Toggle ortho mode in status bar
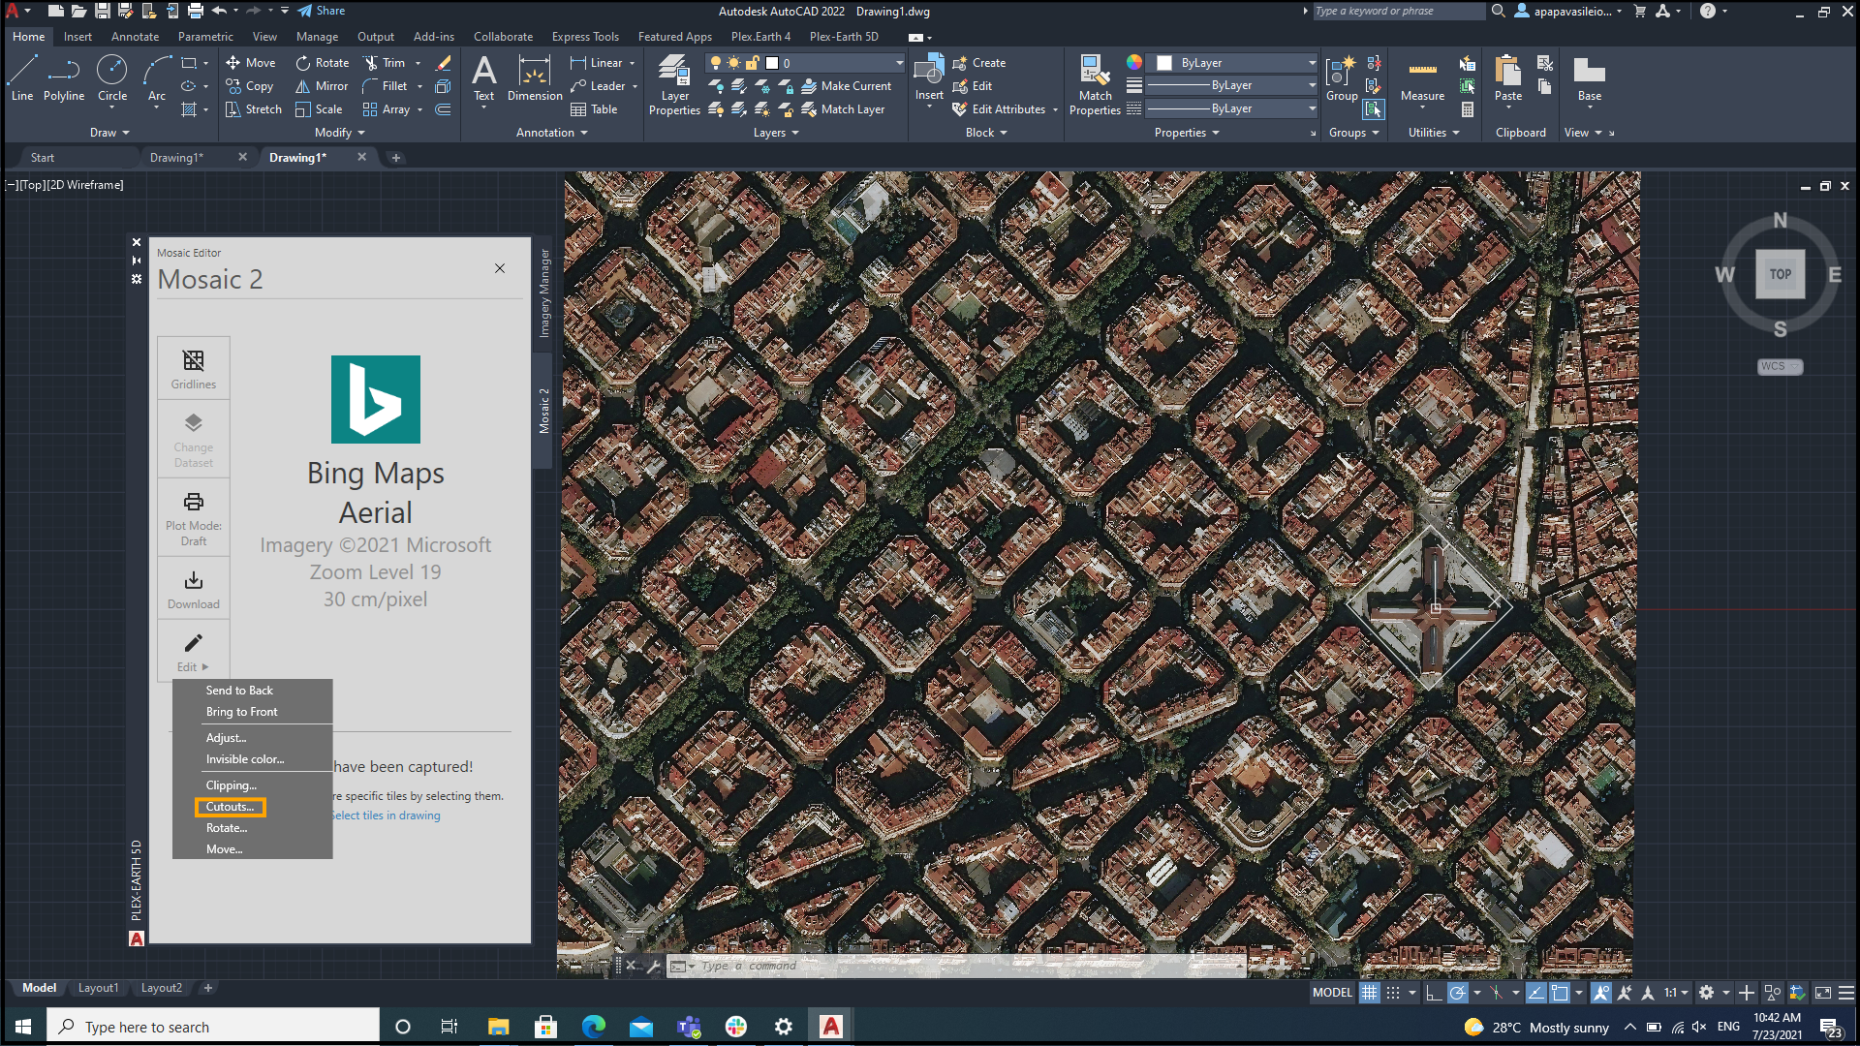 coord(1434,993)
